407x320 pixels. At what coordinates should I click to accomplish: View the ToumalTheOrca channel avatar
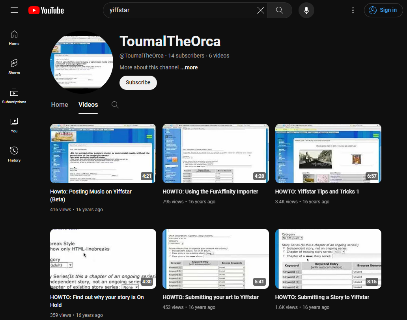[82, 62]
